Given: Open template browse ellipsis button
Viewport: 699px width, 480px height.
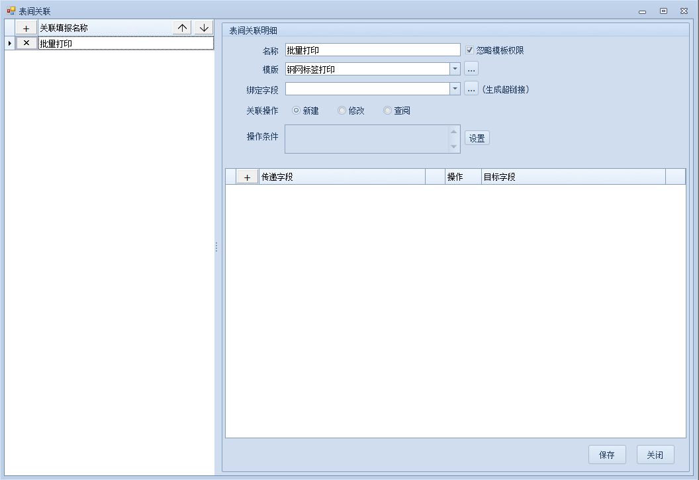Looking at the screenshot, I should pos(471,69).
